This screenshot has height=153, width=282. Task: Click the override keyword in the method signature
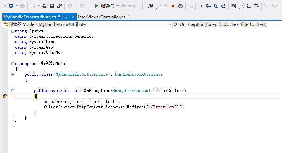60,91
